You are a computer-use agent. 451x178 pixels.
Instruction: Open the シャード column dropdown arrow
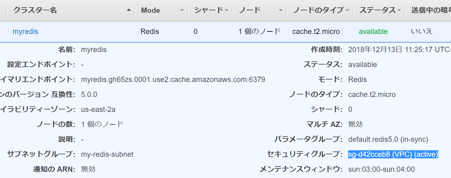227,10
